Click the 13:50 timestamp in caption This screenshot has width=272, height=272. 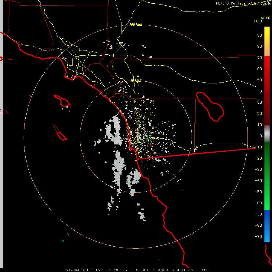tap(202, 270)
